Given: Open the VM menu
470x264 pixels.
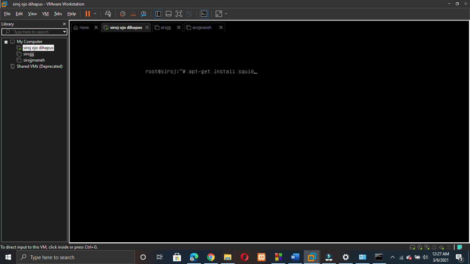Looking at the screenshot, I should coord(45,14).
